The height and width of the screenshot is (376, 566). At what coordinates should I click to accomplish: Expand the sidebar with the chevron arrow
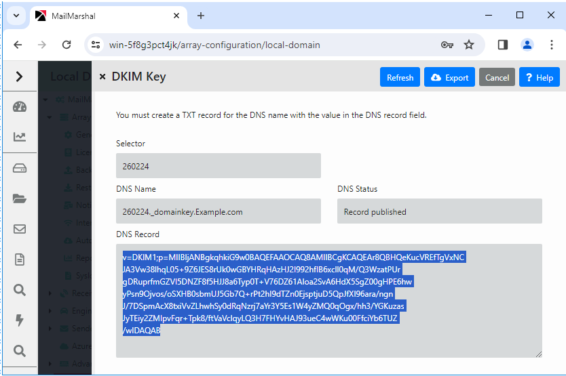tap(19, 77)
